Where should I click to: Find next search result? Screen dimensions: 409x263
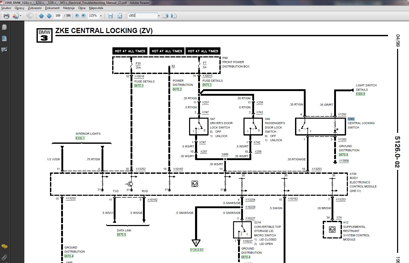click(x=174, y=16)
